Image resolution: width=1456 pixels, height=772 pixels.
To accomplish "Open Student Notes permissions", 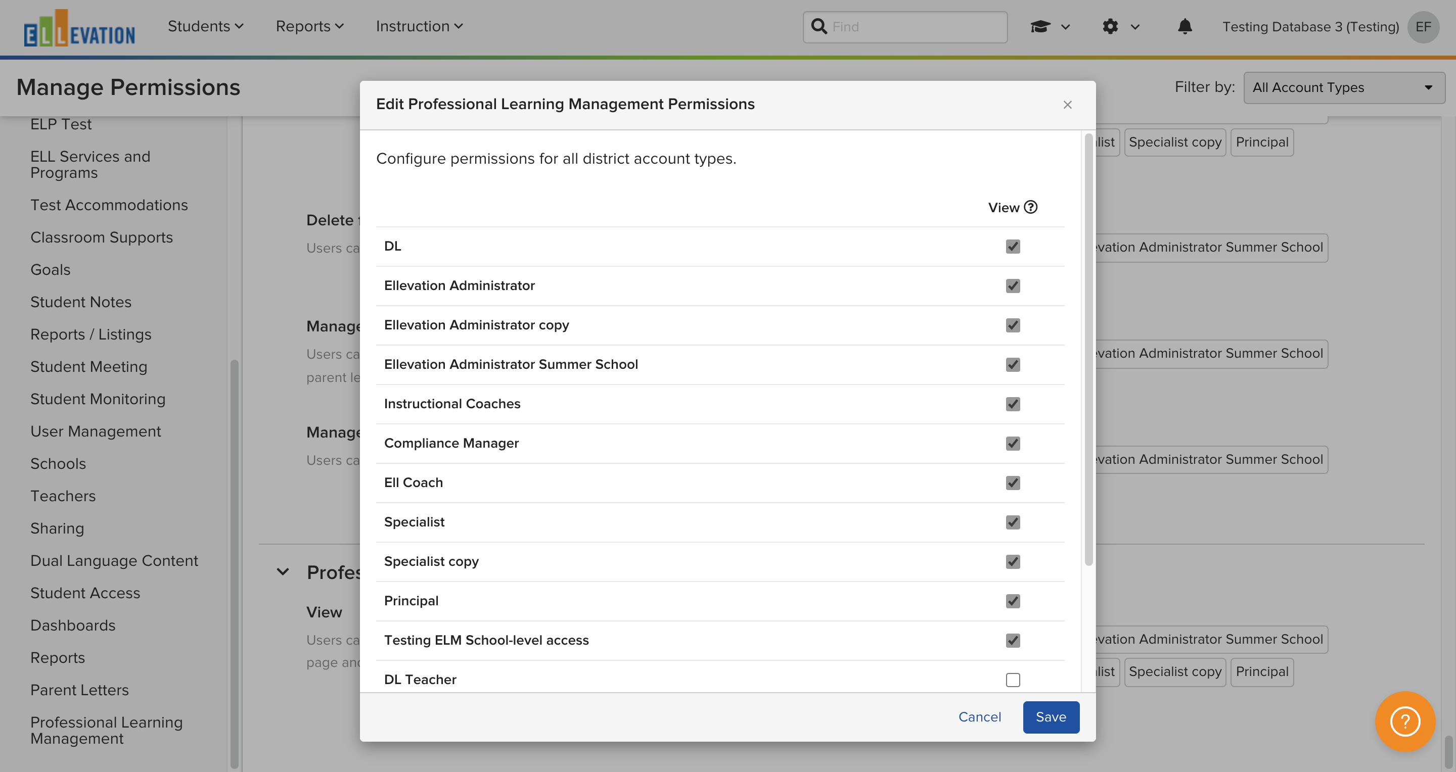I will click(x=81, y=302).
